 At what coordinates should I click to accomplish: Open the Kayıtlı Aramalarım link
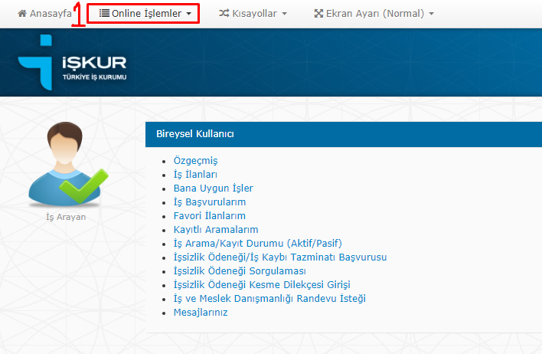pos(216,229)
